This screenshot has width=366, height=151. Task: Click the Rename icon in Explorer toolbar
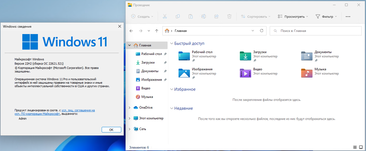point(203,16)
